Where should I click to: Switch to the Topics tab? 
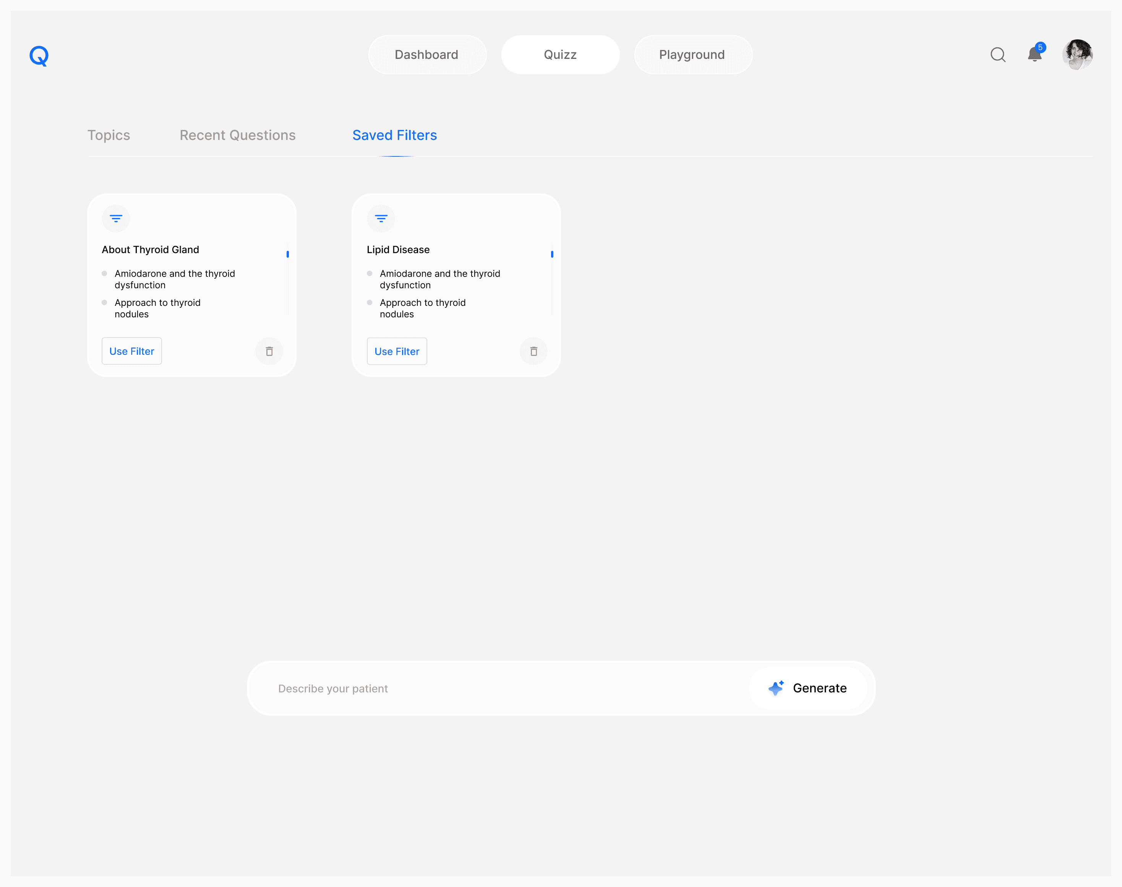(109, 135)
